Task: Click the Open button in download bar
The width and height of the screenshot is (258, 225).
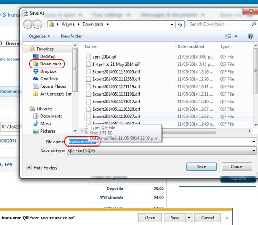Action: [x=150, y=218]
